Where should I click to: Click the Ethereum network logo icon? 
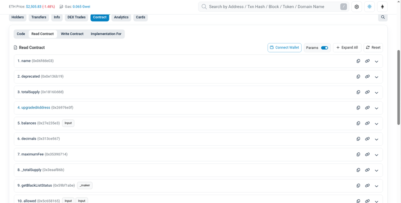pyautogui.click(x=382, y=7)
